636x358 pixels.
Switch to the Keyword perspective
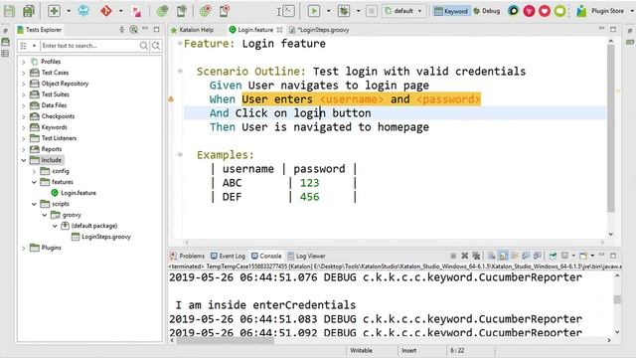[x=450, y=11]
